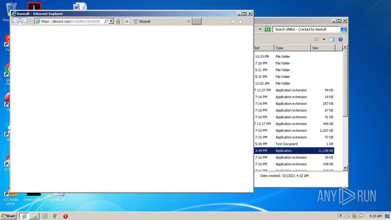This screenshot has height=220, width=391.
Task: Minimize the GNBot Explorer window
Action: coord(334,21)
